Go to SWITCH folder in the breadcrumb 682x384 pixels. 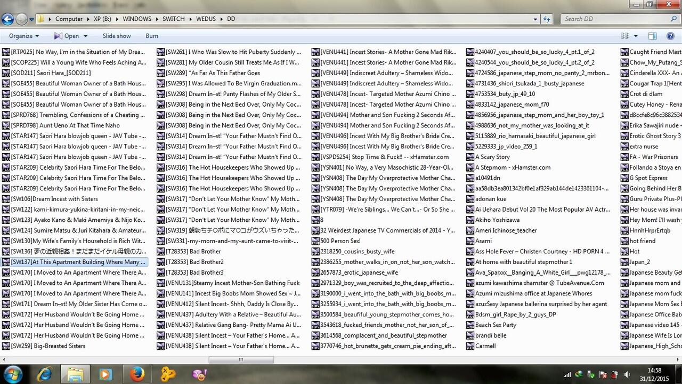174,19
